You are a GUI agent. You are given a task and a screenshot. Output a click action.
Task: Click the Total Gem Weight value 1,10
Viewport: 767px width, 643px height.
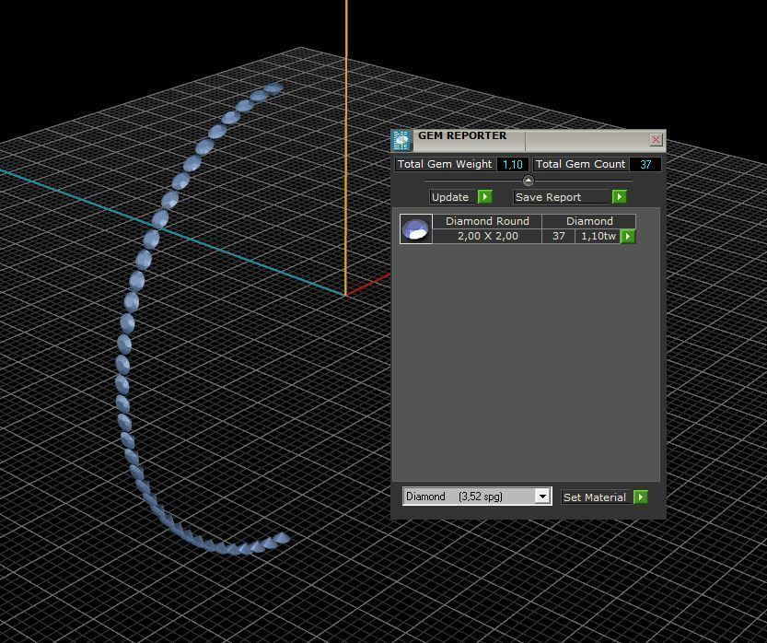click(513, 164)
